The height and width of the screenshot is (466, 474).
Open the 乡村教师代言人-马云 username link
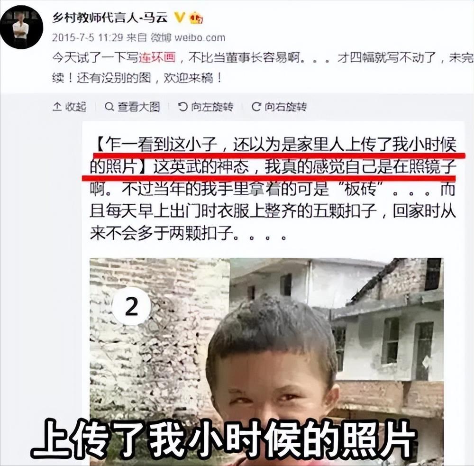coord(110,17)
